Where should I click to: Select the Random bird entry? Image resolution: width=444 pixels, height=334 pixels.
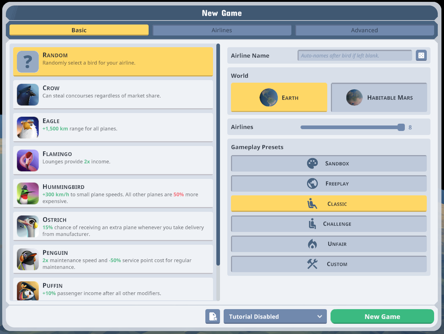coord(113,61)
